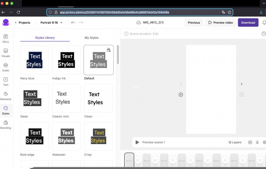
Task: Select the Text tool in sidebar
Action: pyautogui.click(x=5, y=81)
